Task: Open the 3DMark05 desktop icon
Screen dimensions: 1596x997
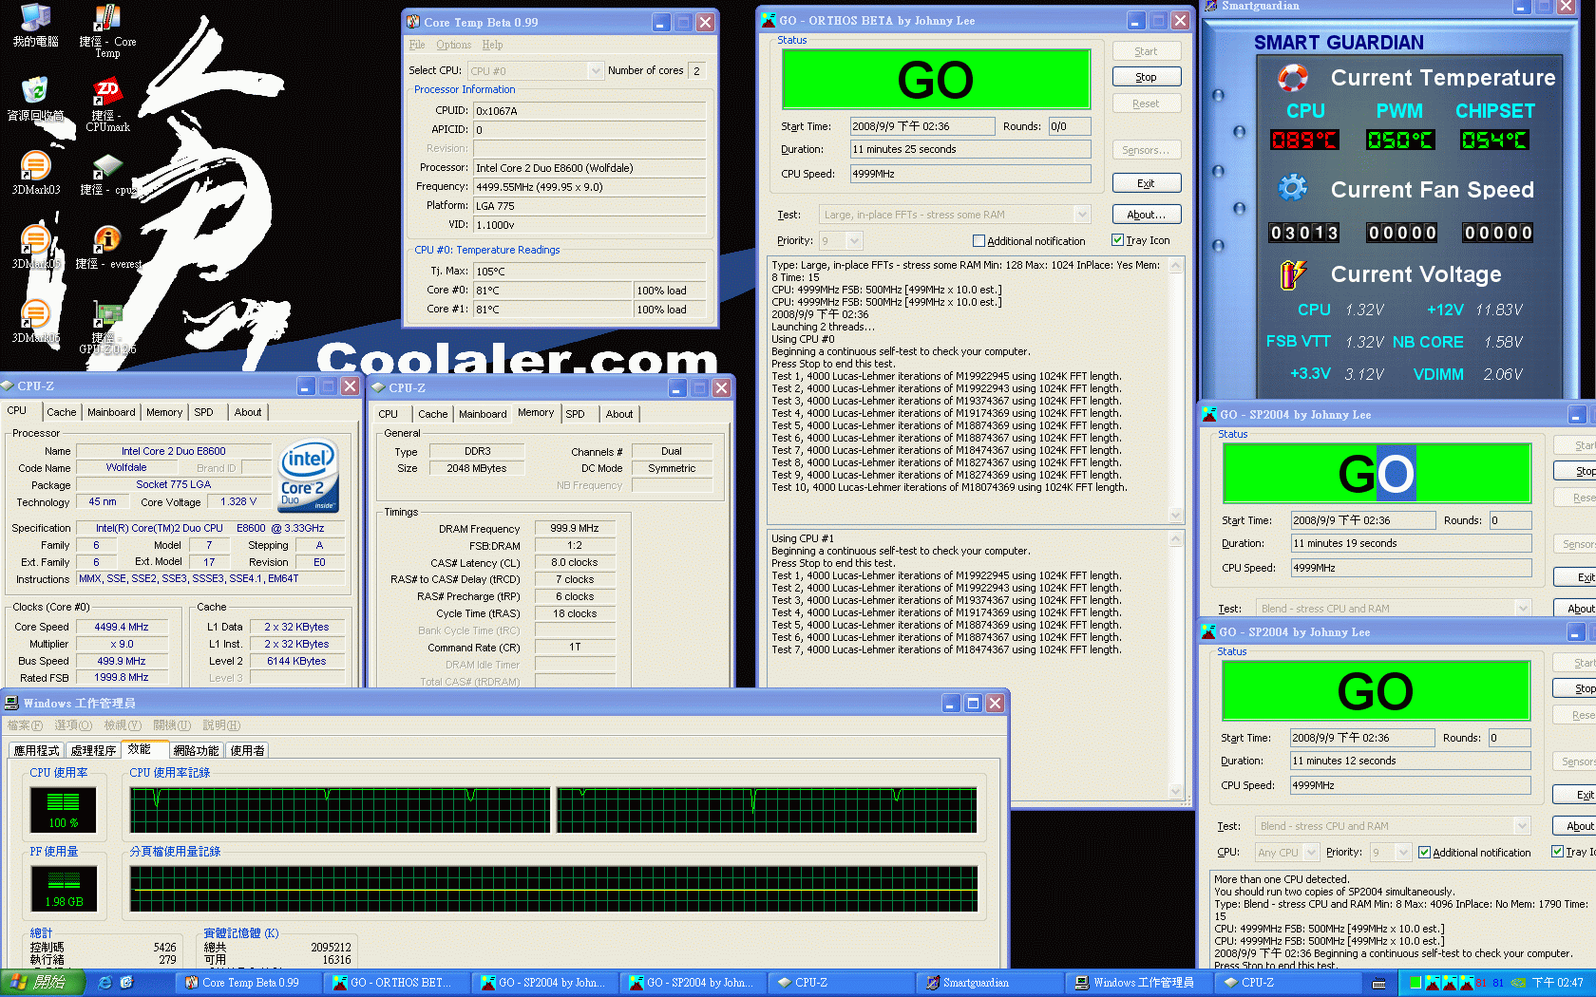Action: 35,248
